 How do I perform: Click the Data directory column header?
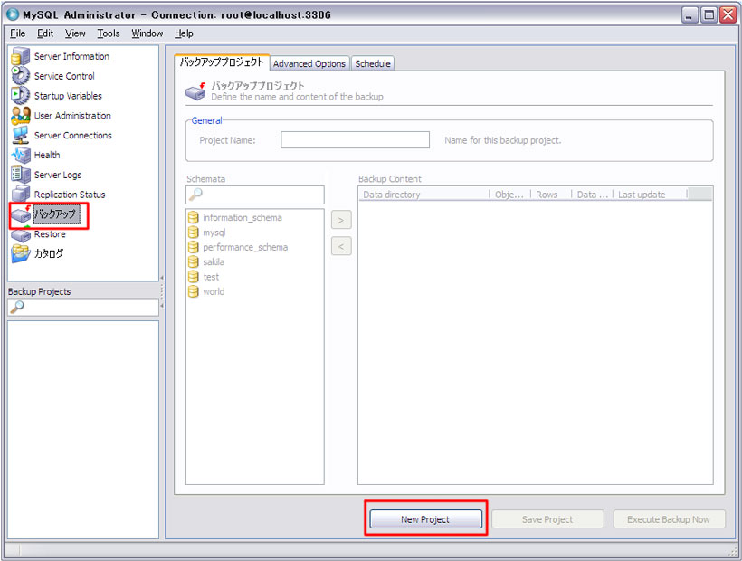424,195
